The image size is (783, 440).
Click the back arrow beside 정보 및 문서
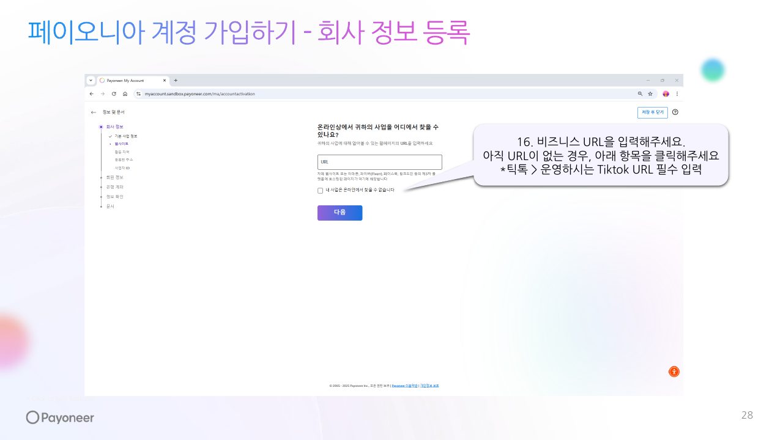tap(94, 112)
